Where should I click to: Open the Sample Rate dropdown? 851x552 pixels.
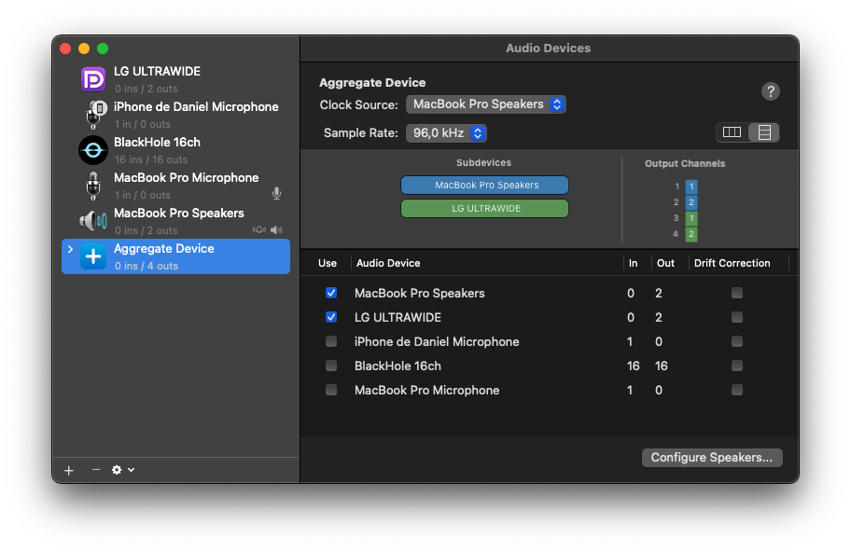click(446, 132)
